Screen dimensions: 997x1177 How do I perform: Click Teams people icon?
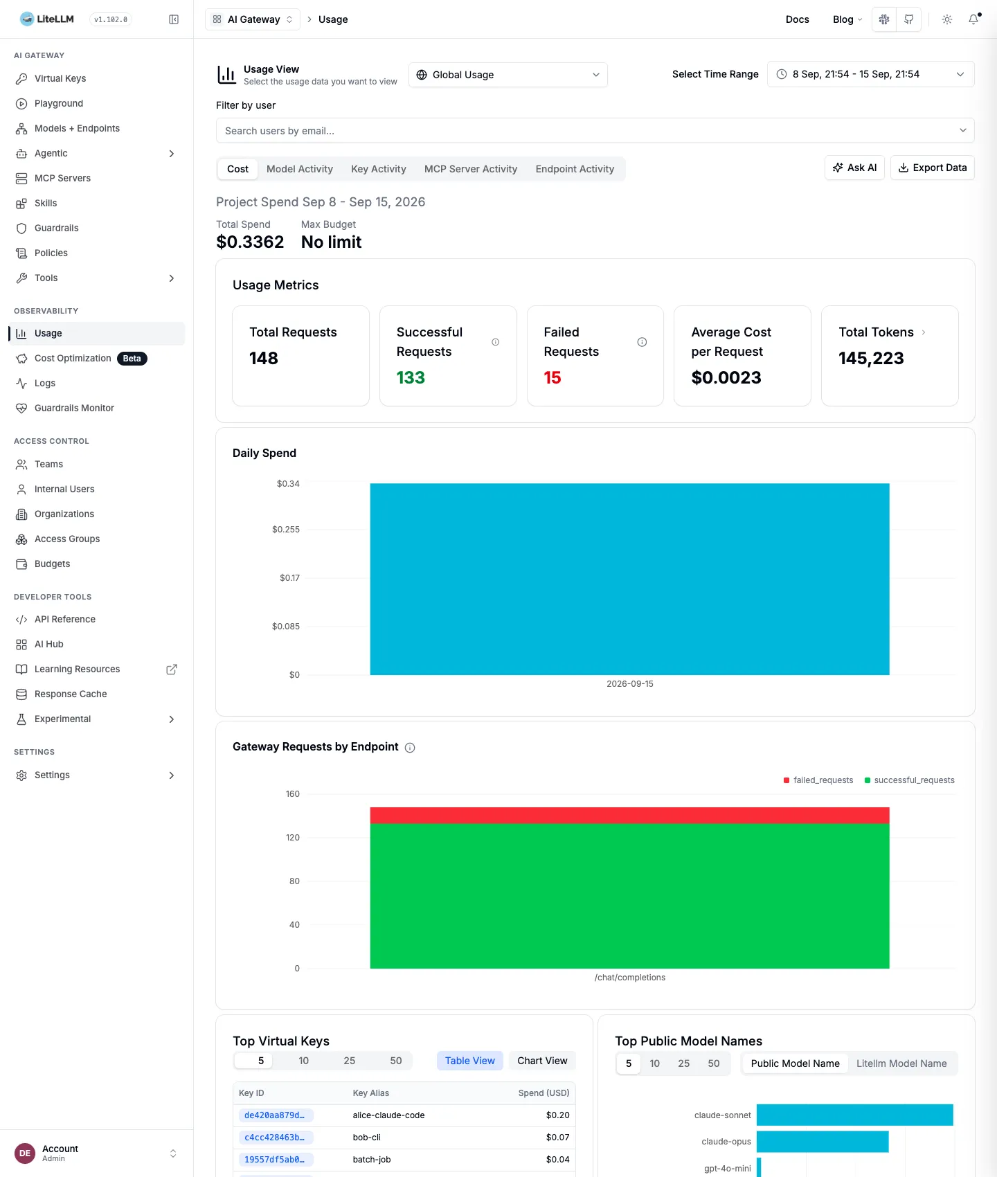coord(21,464)
